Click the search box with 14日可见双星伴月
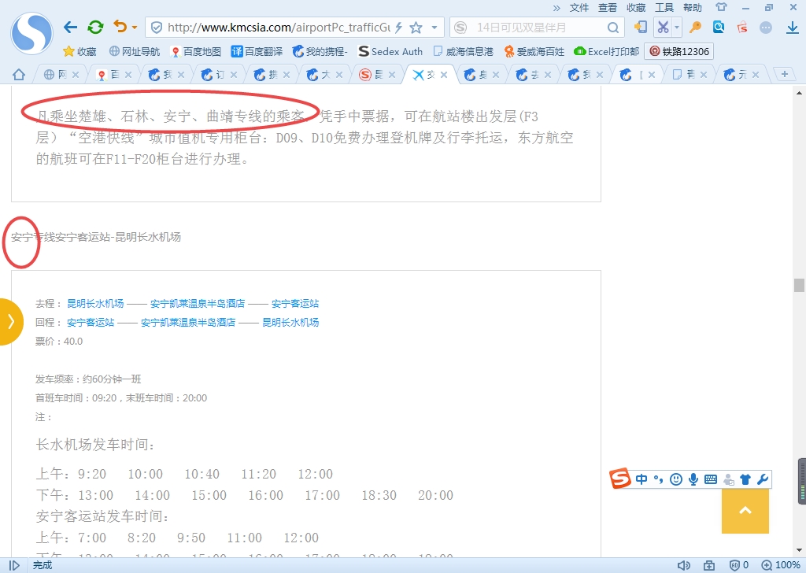The height and width of the screenshot is (573, 806). pyautogui.click(x=537, y=28)
